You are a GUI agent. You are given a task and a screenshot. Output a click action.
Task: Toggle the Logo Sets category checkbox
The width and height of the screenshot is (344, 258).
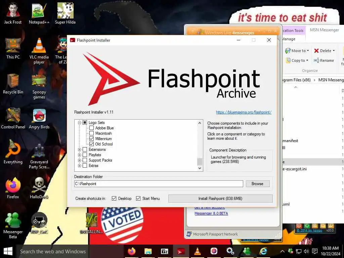coord(85,123)
